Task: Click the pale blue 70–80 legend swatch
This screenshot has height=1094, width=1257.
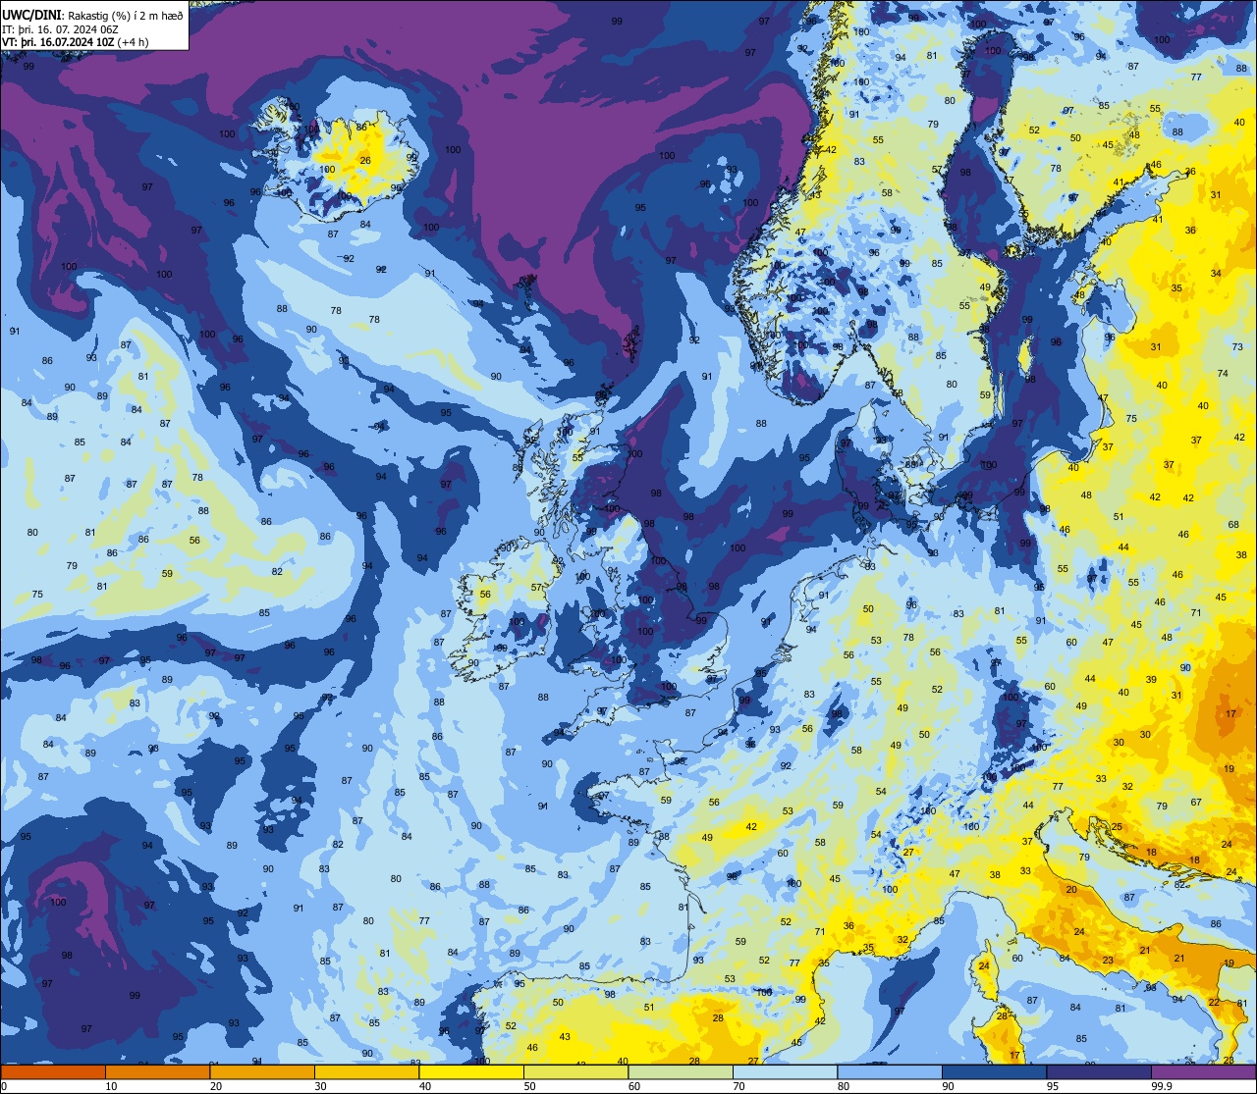Action: click(x=785, y=1072)
